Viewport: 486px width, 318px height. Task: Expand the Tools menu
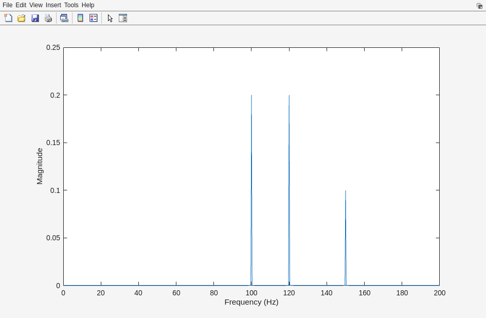(71, 5)
